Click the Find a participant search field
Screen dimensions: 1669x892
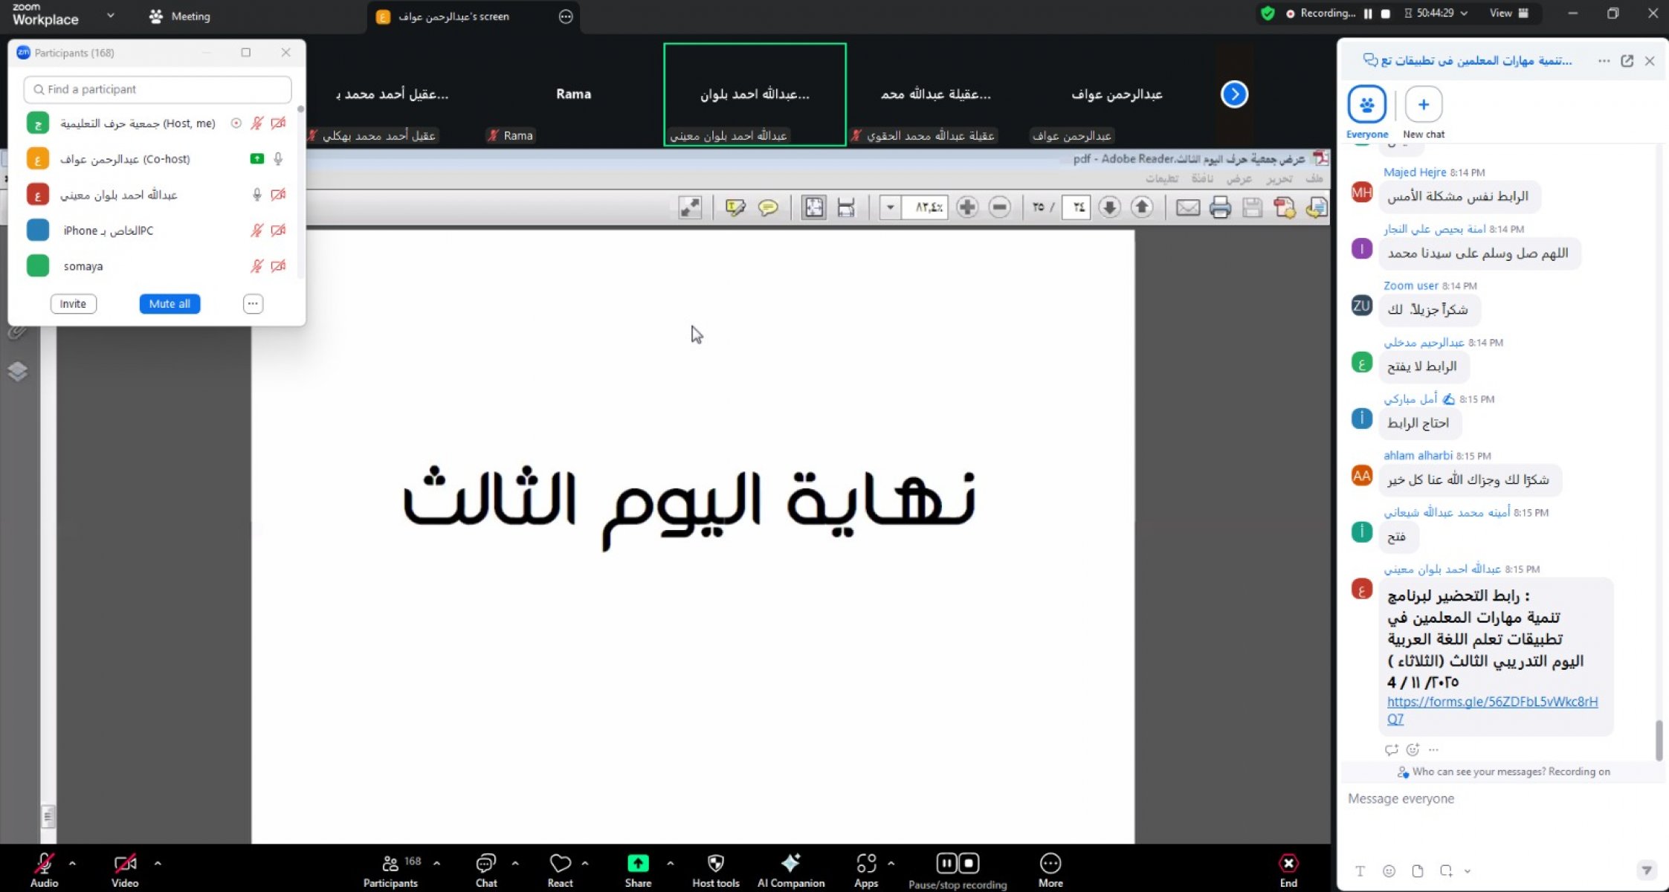pyautogui.click(x=158, y=89)
